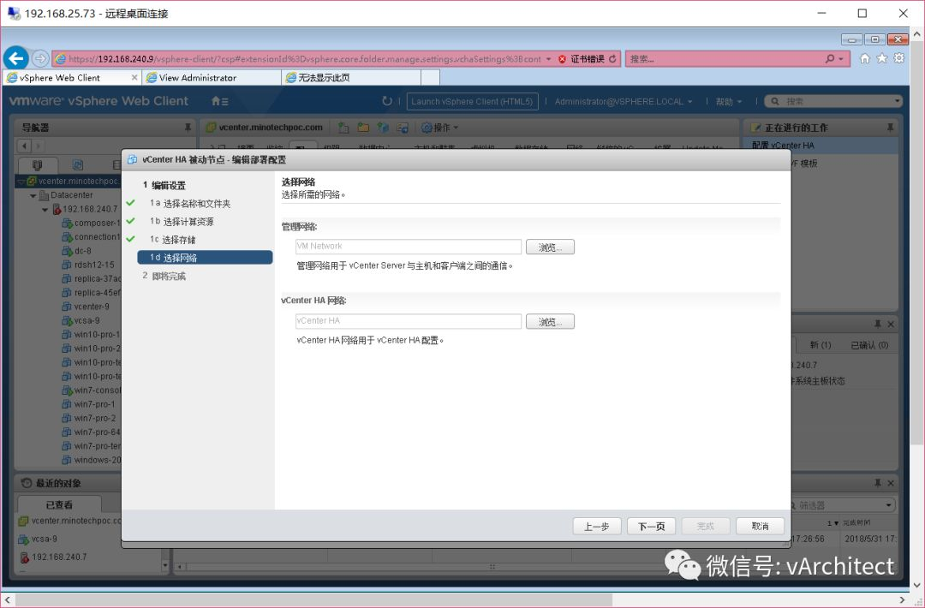Open vSphere home menu icon
925x608 pixels.
(219, 101)
